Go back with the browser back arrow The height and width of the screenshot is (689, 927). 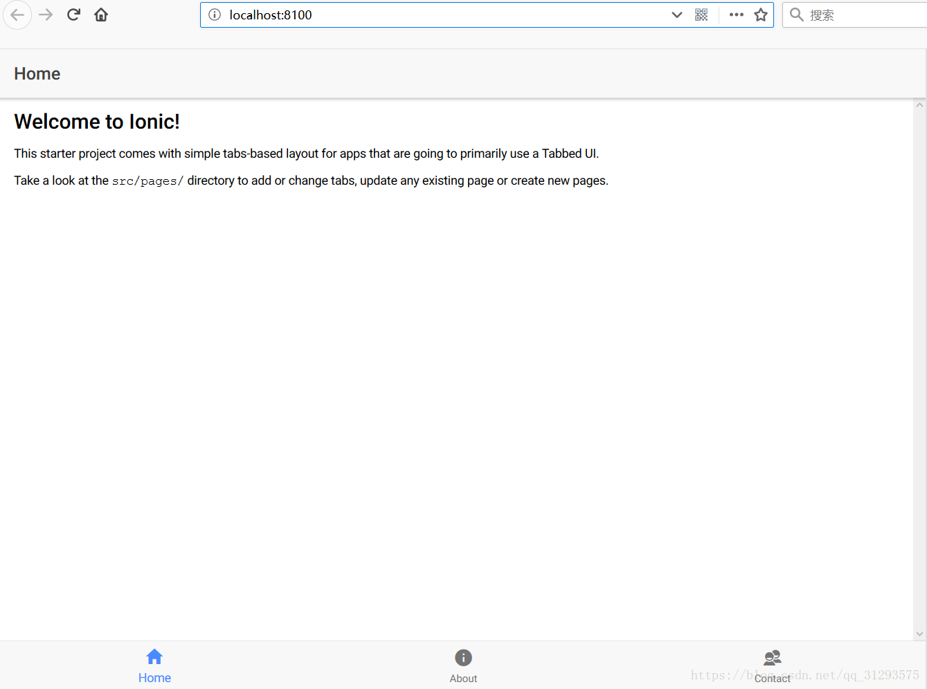pos(17,15)
